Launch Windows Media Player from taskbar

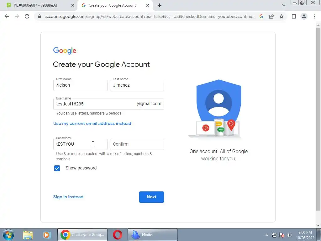pos(47,235)
